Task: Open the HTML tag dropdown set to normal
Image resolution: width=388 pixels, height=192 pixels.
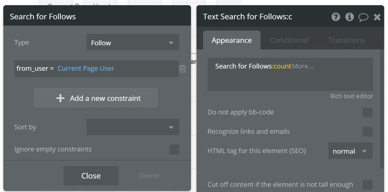Action: tap(350, 151)
